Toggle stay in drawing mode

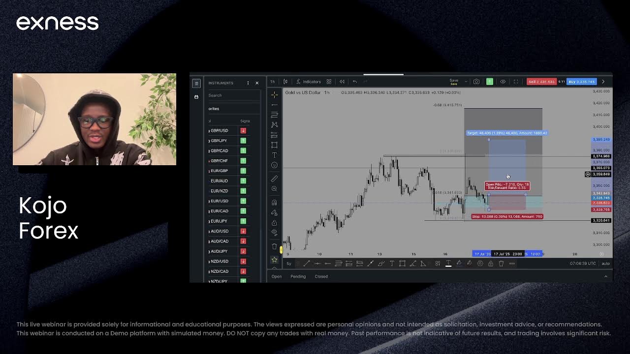point(274,212)
